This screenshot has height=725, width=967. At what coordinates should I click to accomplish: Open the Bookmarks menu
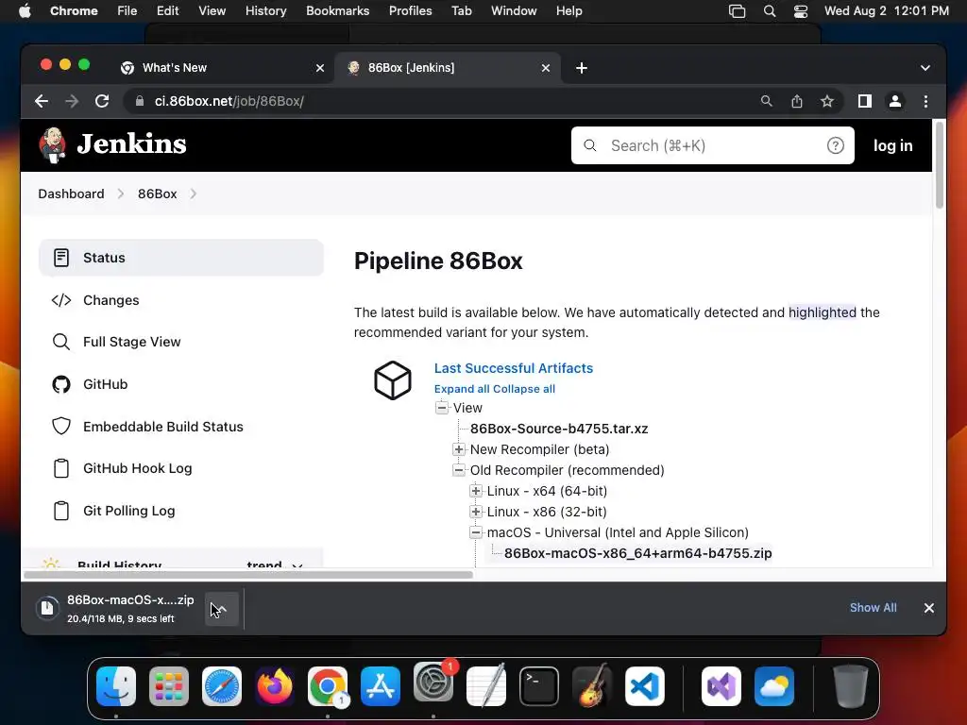pyautogui.click(x=338, y=11)
